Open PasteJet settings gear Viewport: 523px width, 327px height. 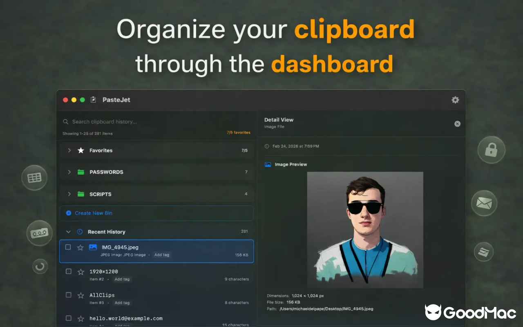pos(455,100)
